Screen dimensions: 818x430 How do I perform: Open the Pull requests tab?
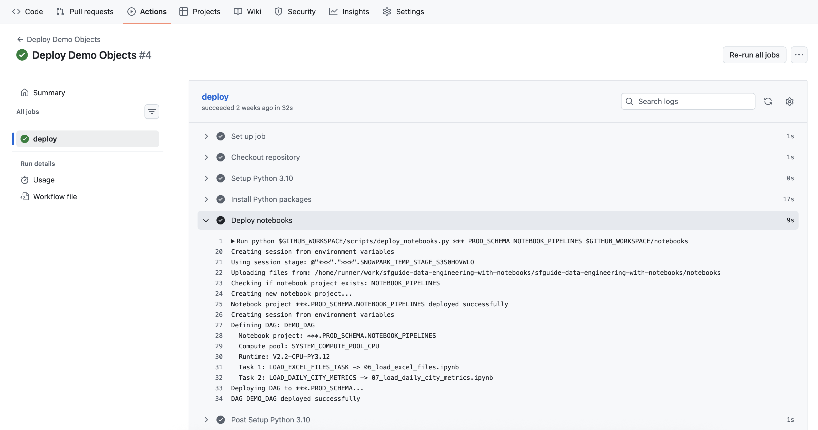(x=85, y=12)
